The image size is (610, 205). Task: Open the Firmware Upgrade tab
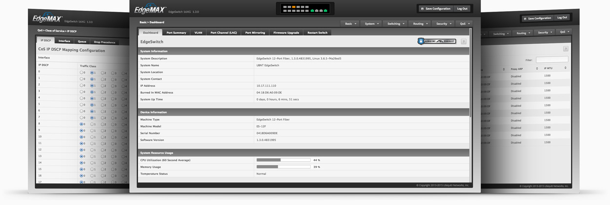286,33
